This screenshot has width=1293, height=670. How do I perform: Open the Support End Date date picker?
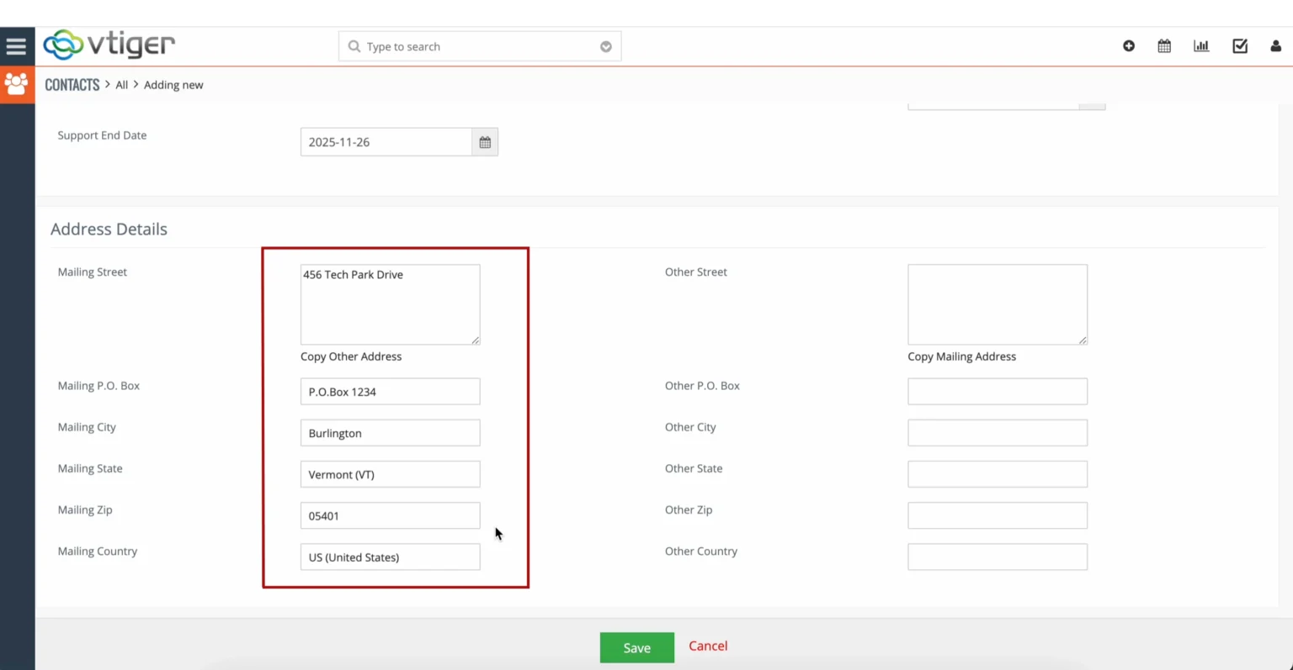coord(485,141)
